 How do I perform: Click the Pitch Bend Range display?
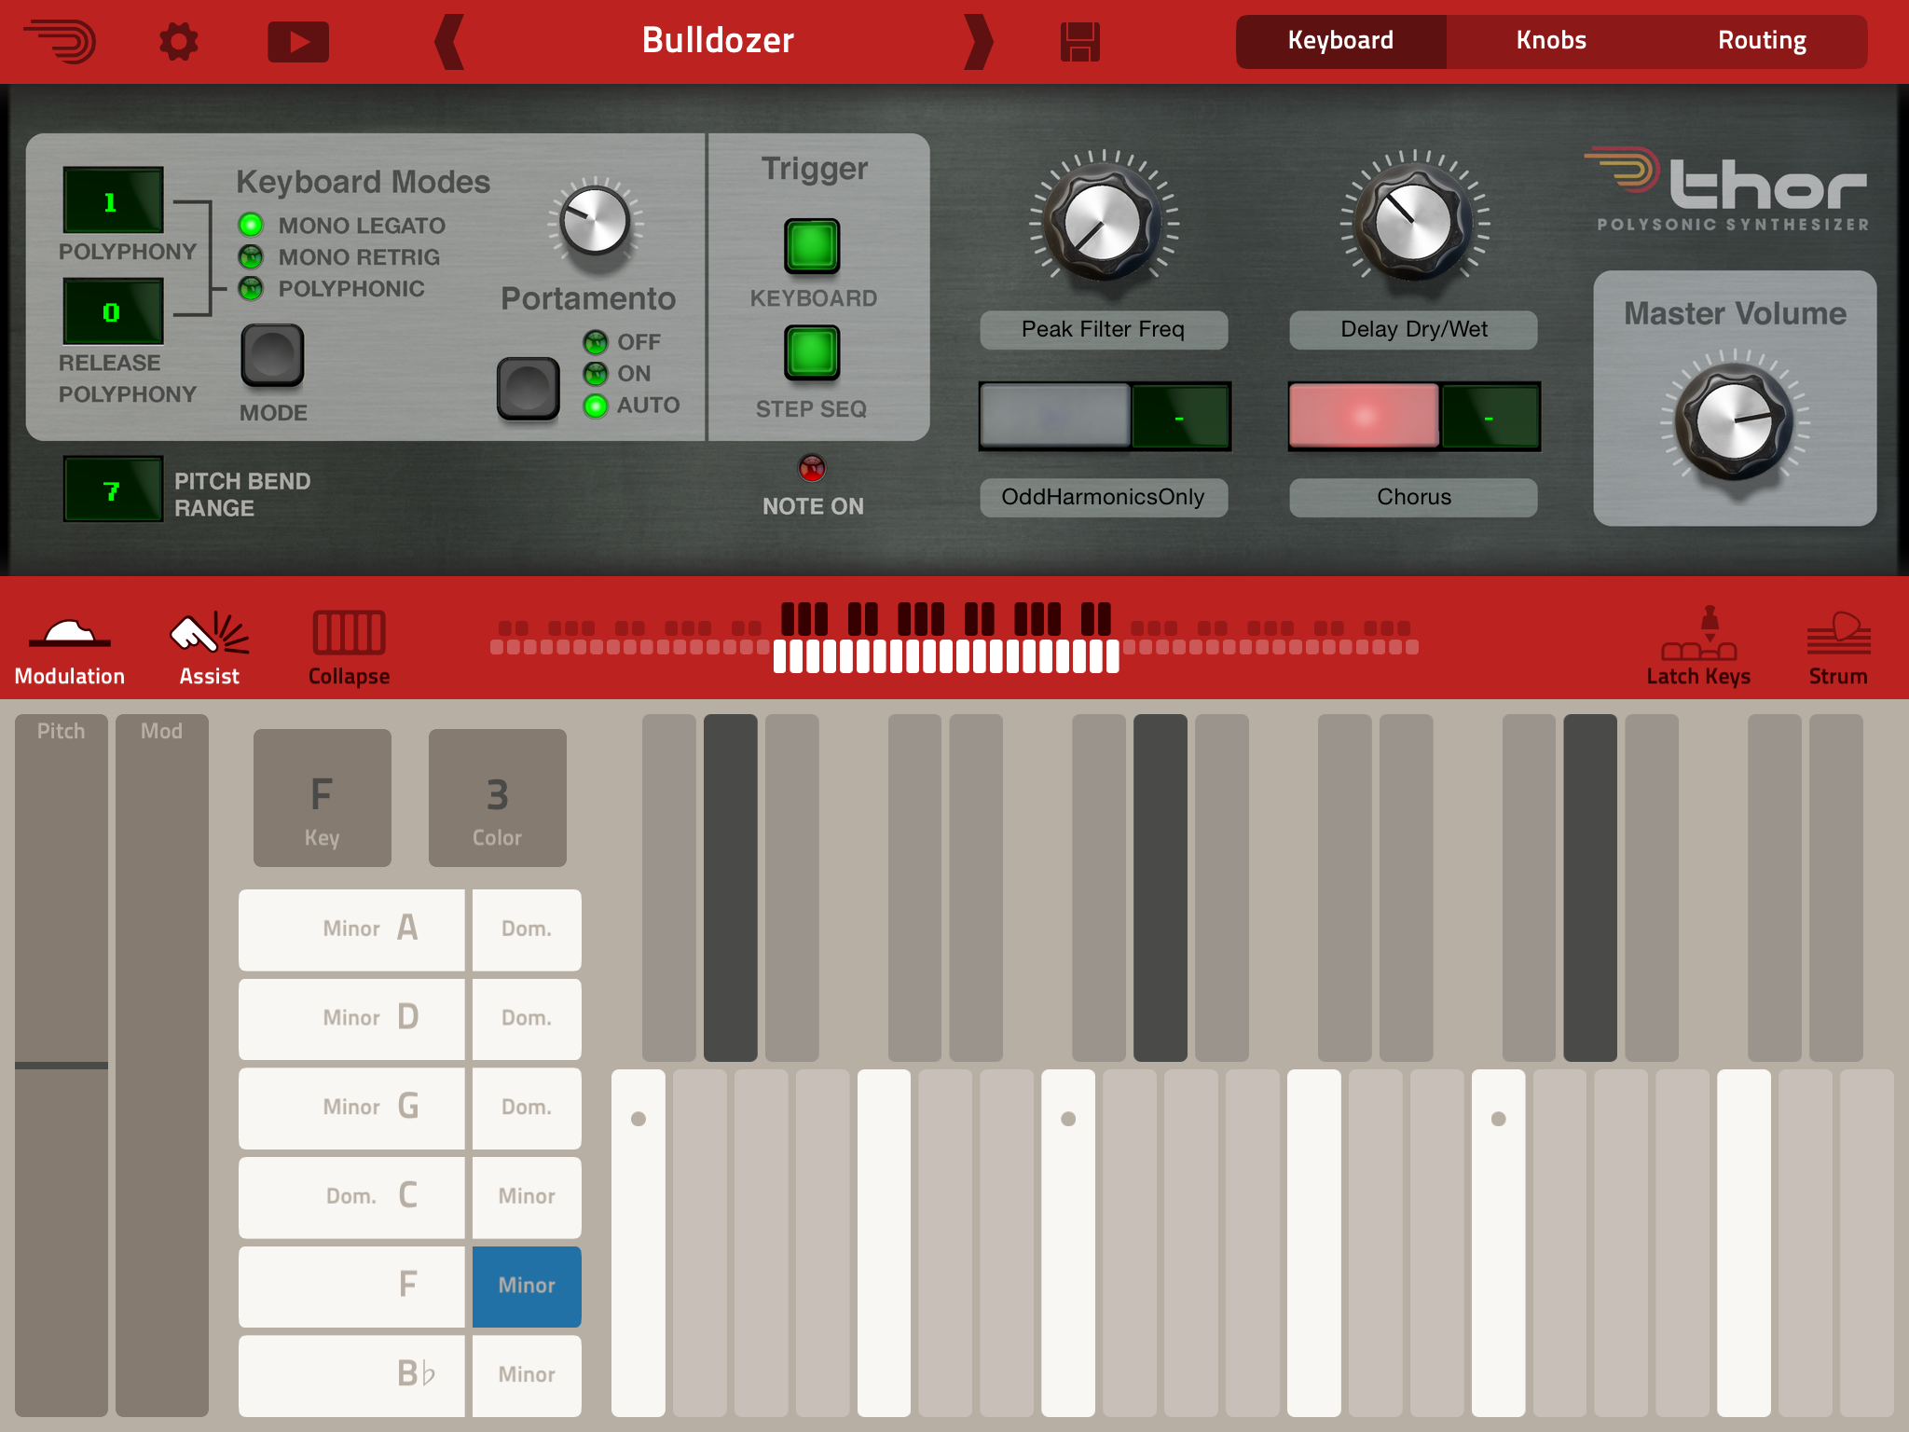pyautogui.click(x=113, y=489)
